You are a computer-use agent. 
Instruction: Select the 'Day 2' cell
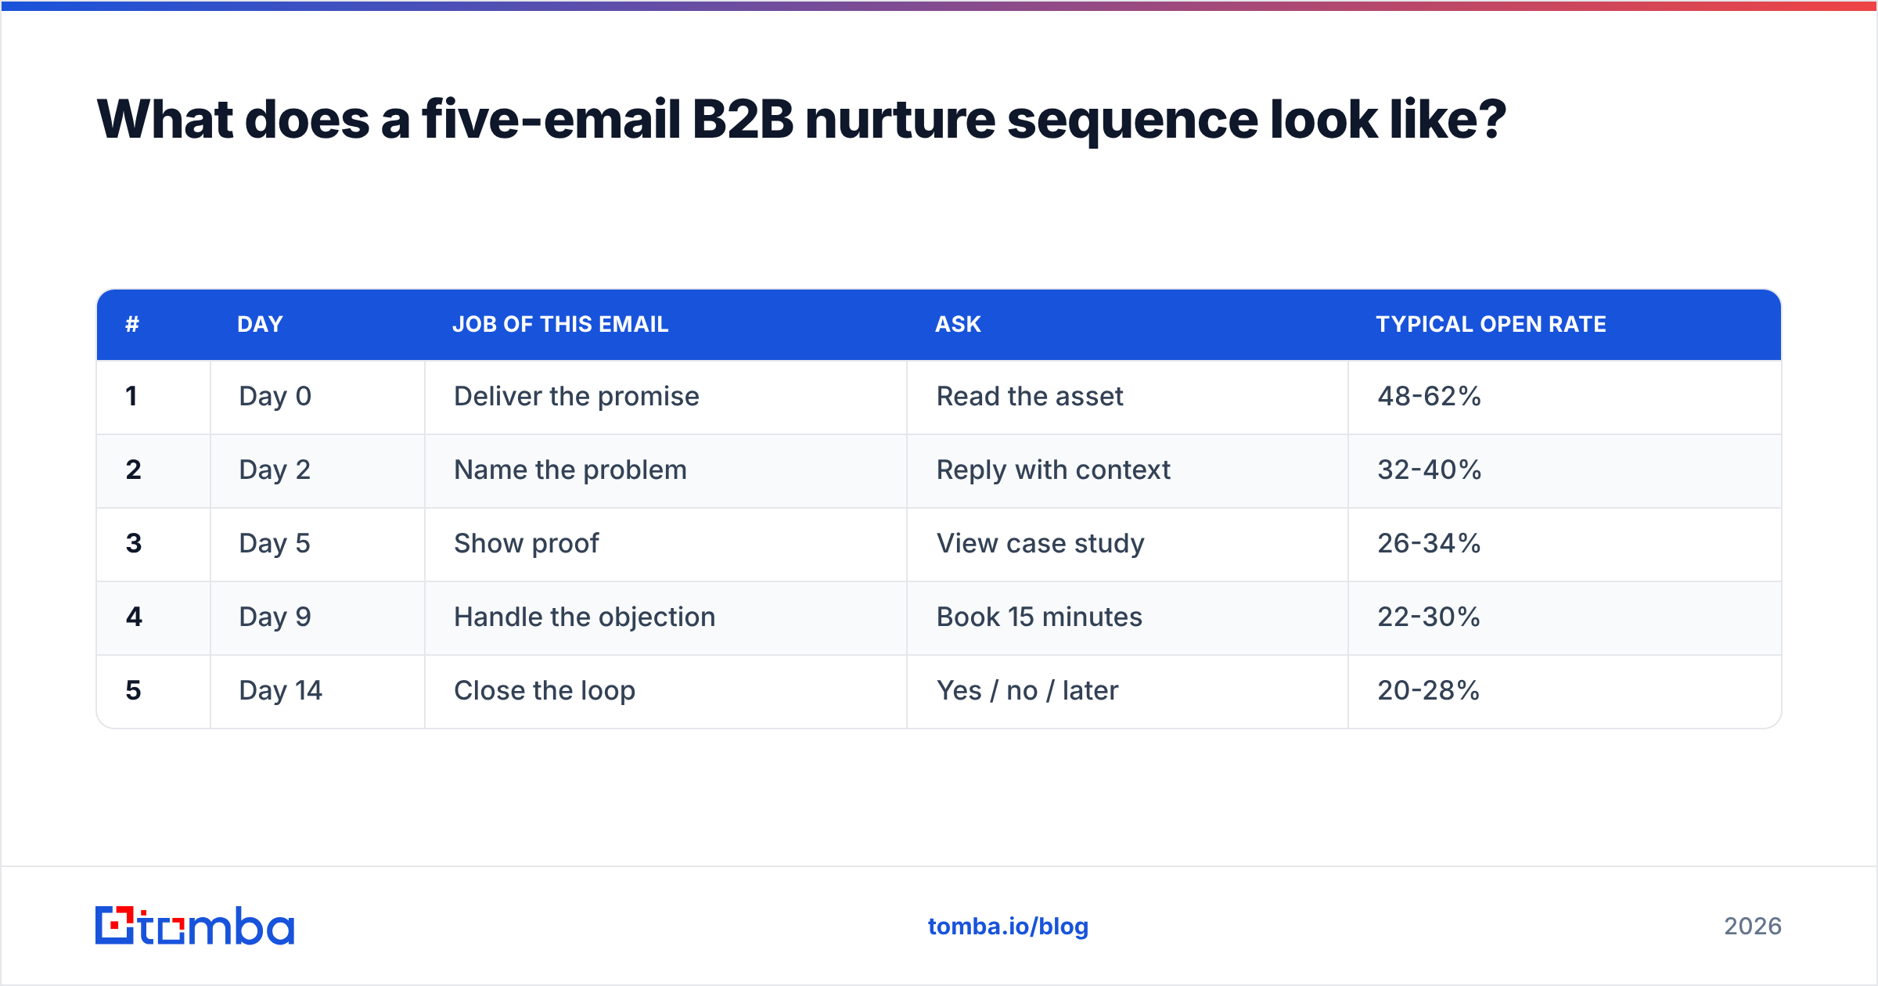click(x=318, y=470)
